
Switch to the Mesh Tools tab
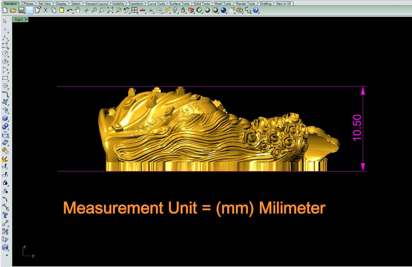tap(223, 4)
